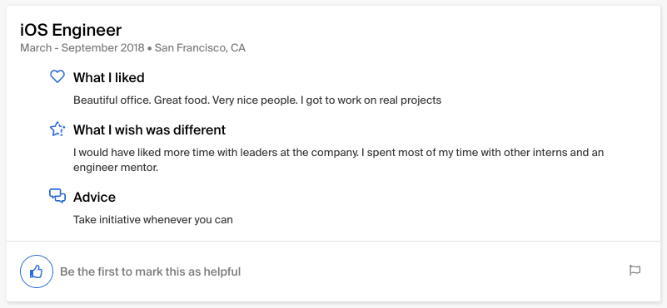Click the more time with leaders paragraph
Screen dimensions: 667x308
(x=339, y=160)
